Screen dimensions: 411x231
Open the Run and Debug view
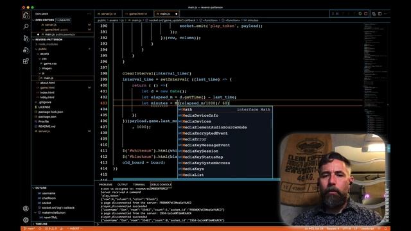[26, 50]
